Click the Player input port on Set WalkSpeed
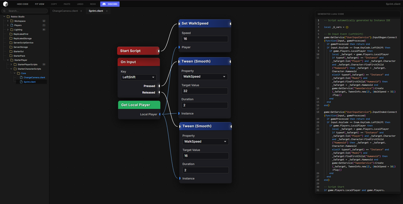 click(179, 47)
